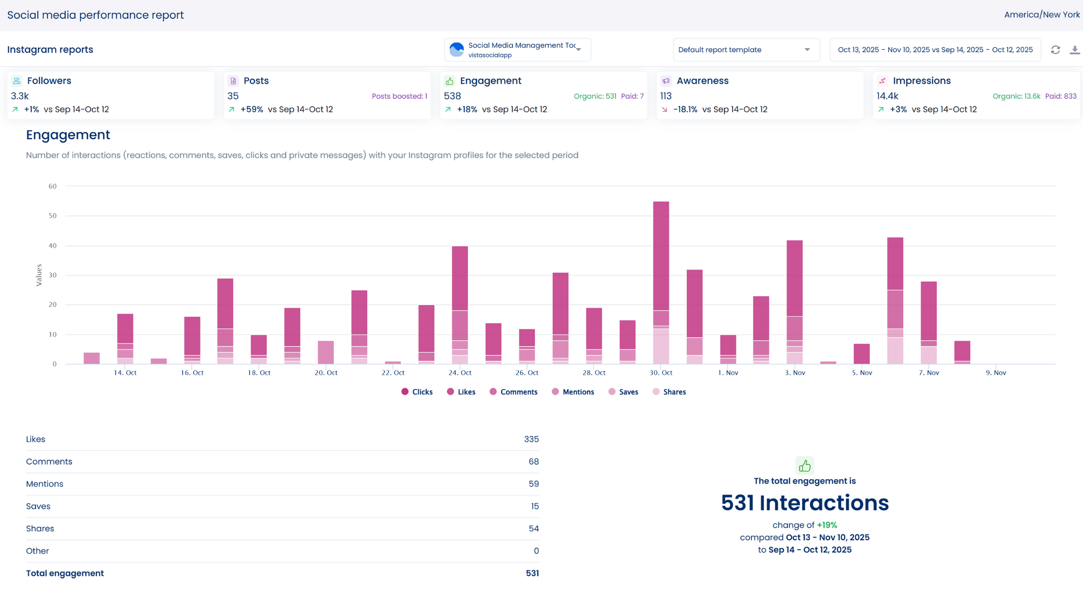This screenshot has height=595, width=1084.
Task: Click the green thumbs-up icon above total engagement
Action: pyautogui.click(x=805, y=466)
